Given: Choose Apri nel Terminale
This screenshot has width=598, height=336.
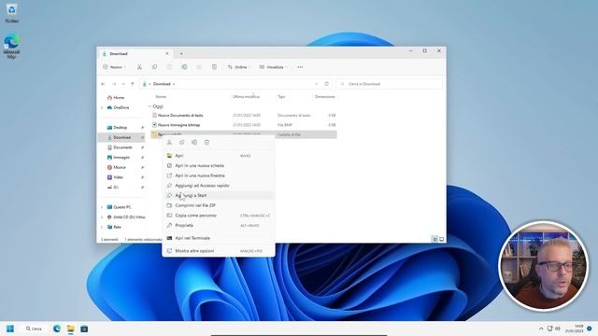Looking at the screenshot, I should click(219, 238).
